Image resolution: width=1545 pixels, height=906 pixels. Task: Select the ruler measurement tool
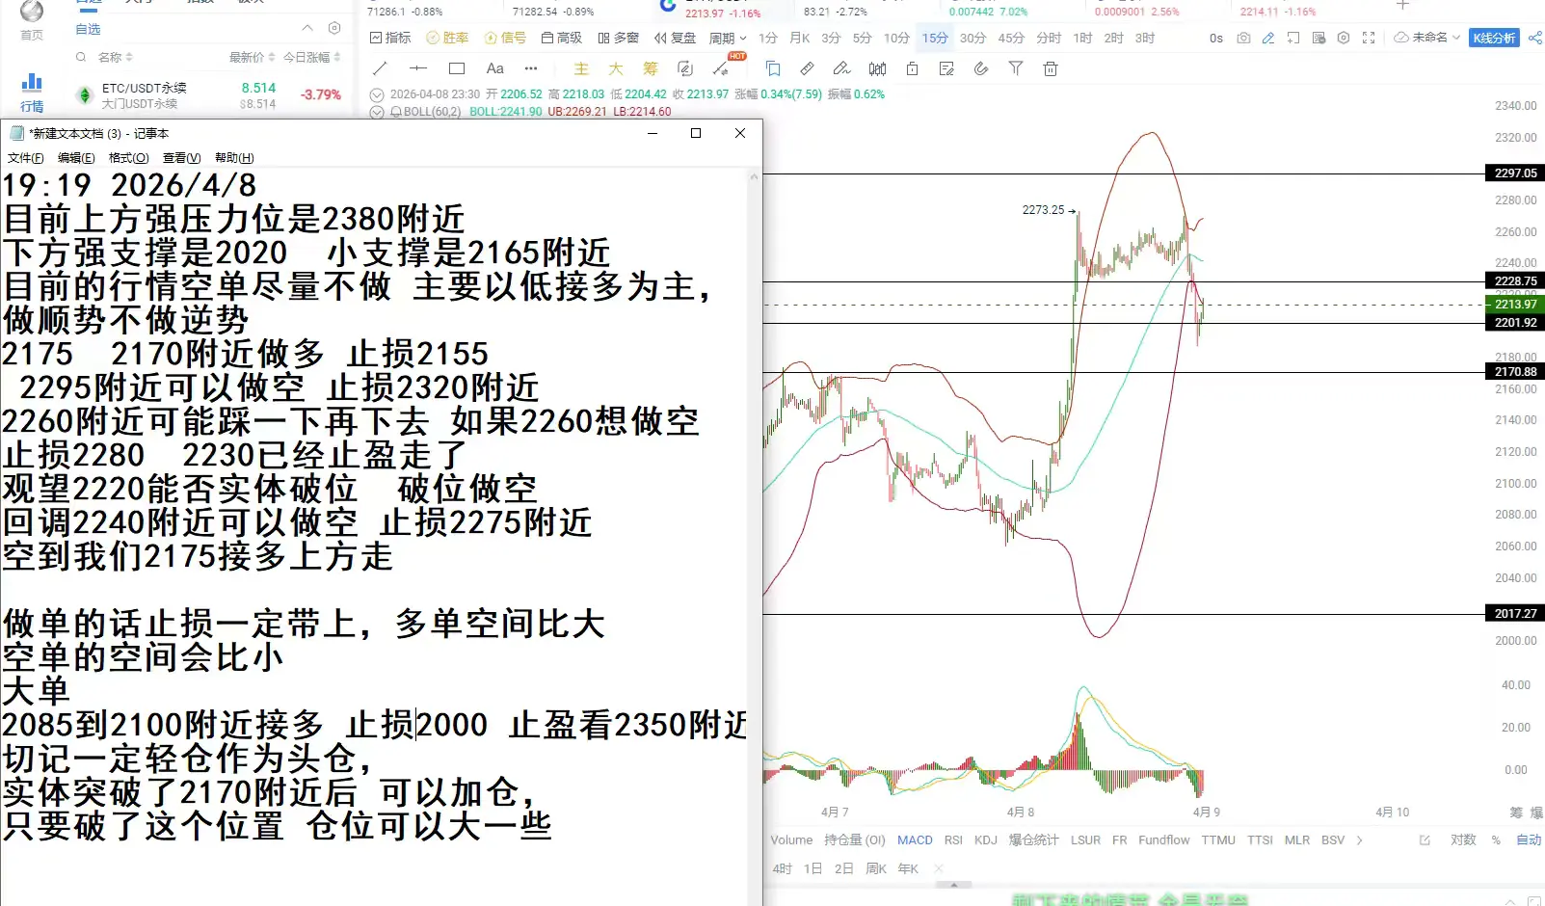[x=808, y=68]
